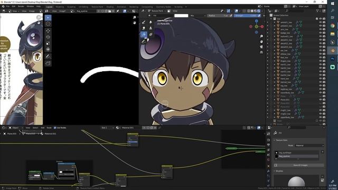Open World properties tab
Screen dimensions: 338x190
tap(268, 160)
